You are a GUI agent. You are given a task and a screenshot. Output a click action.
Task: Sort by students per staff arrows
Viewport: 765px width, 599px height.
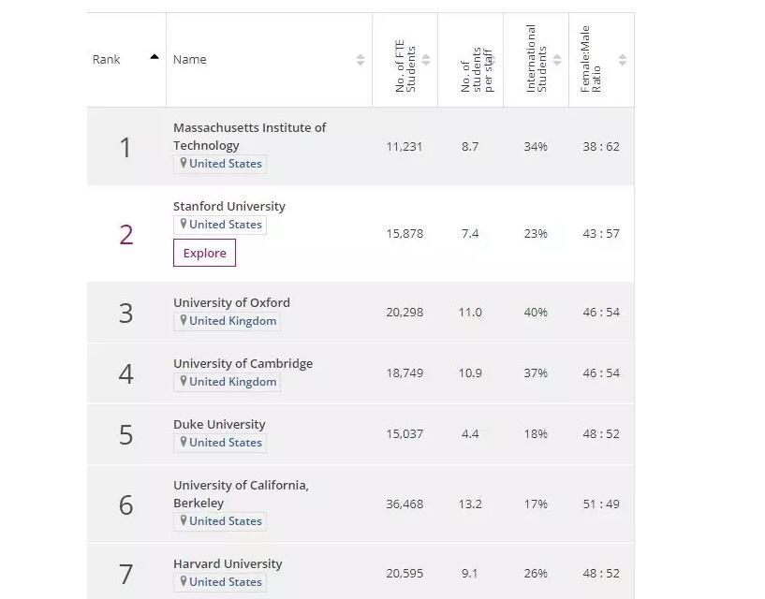pyautogui.click(x=490, y=60)
